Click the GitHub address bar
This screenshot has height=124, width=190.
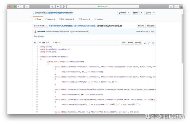coord(103,7)
